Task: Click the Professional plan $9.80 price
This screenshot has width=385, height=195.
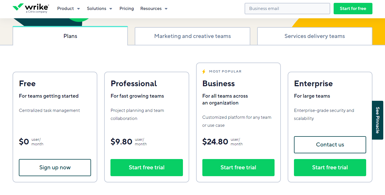Action: pos(122,142)
